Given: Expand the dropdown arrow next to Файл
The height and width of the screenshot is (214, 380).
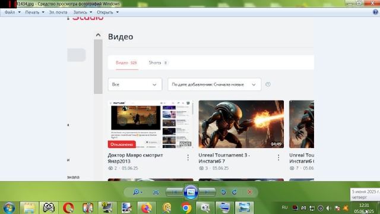Looking at the screenshot, I should 20,12.
